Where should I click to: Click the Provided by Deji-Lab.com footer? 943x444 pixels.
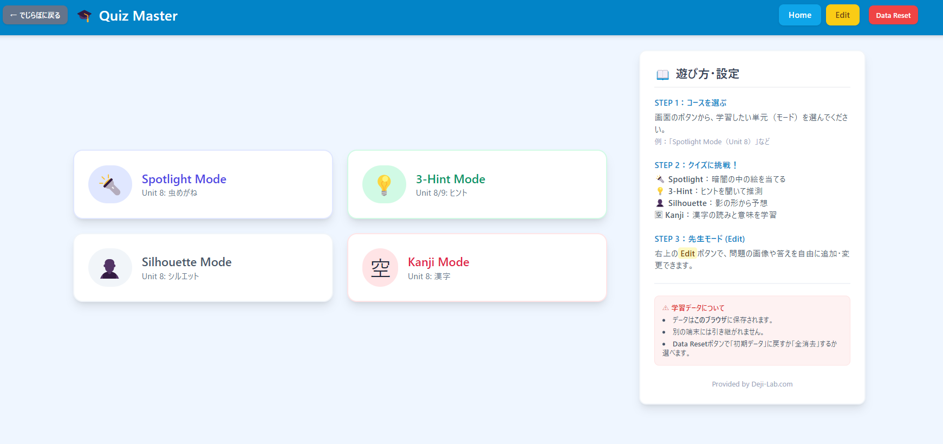point(752,384)
